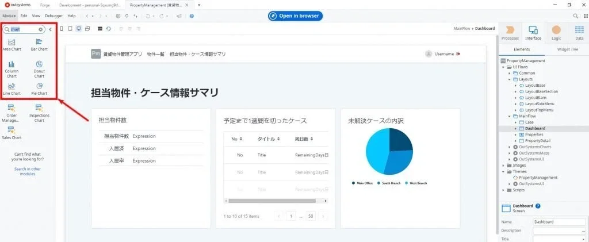Viewport: 589px width, 242px height.
Task: Select the Line Chart widget
Action: coord(12,89)
